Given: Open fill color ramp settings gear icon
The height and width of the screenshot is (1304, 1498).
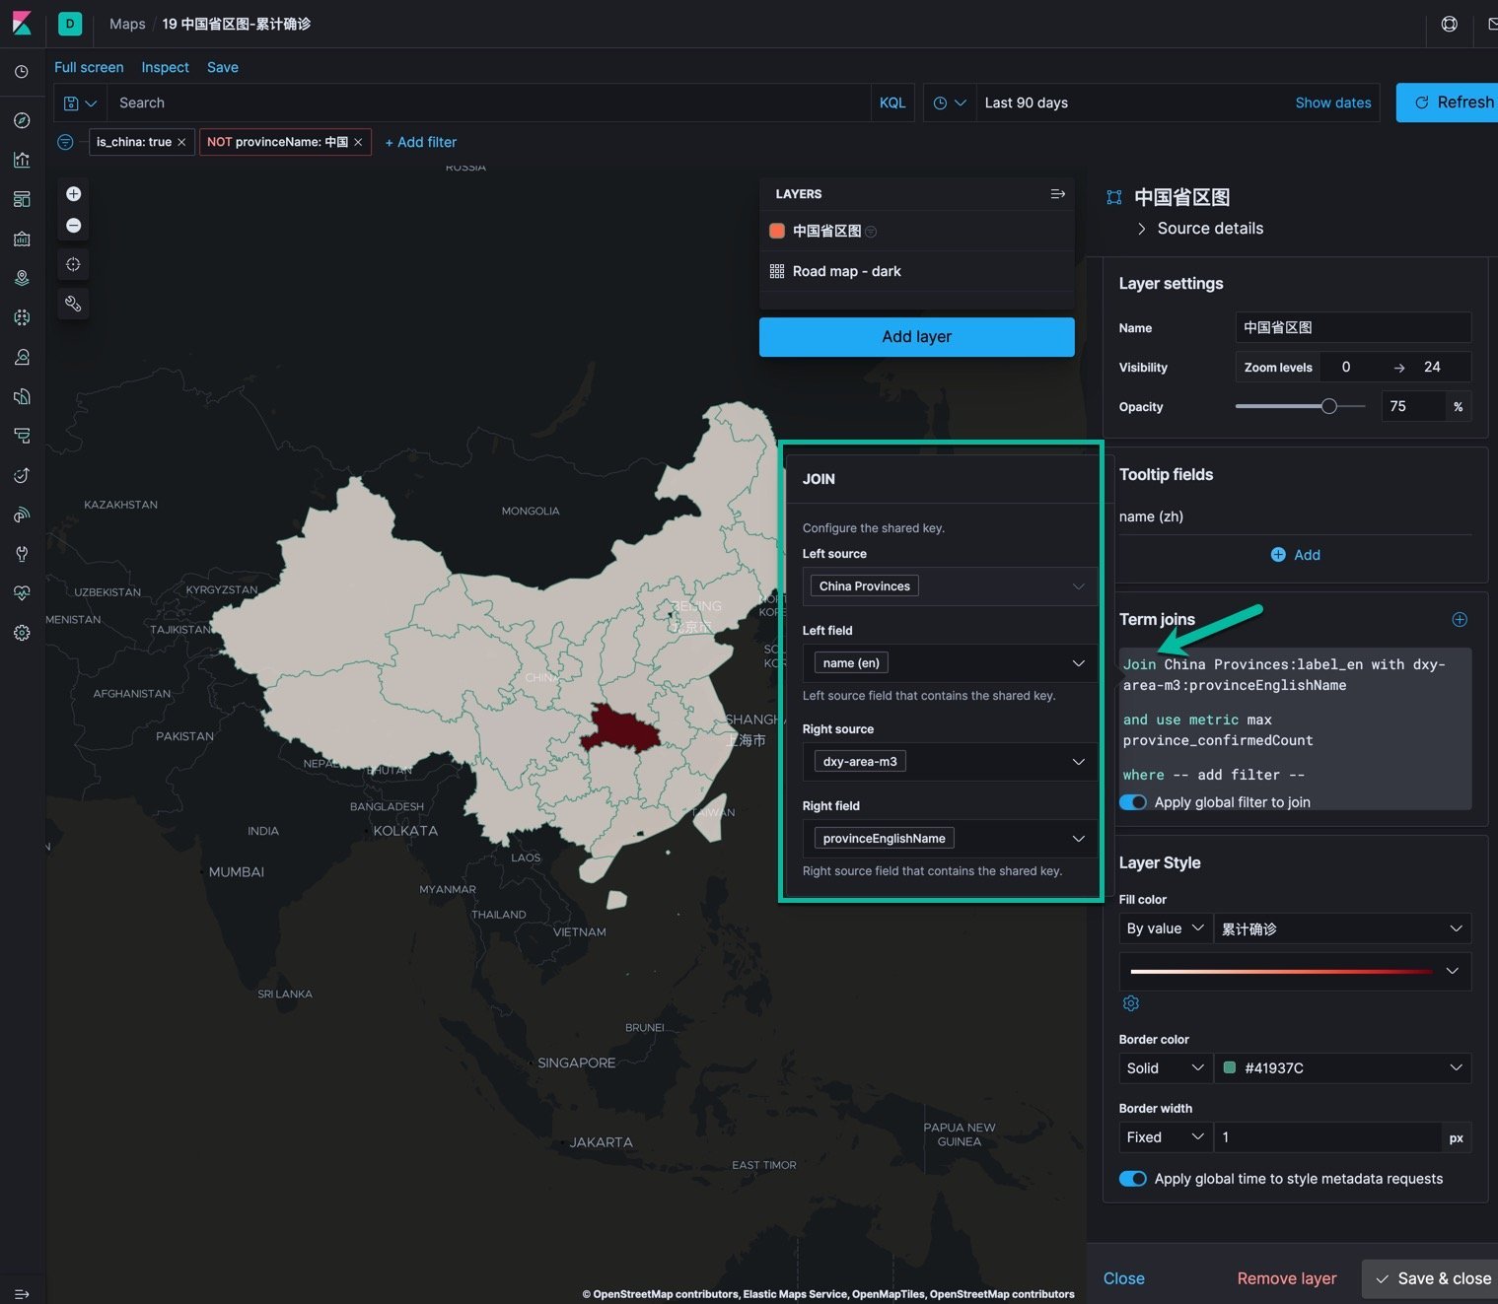Looking at the screenshot, I should 1131,1003.
